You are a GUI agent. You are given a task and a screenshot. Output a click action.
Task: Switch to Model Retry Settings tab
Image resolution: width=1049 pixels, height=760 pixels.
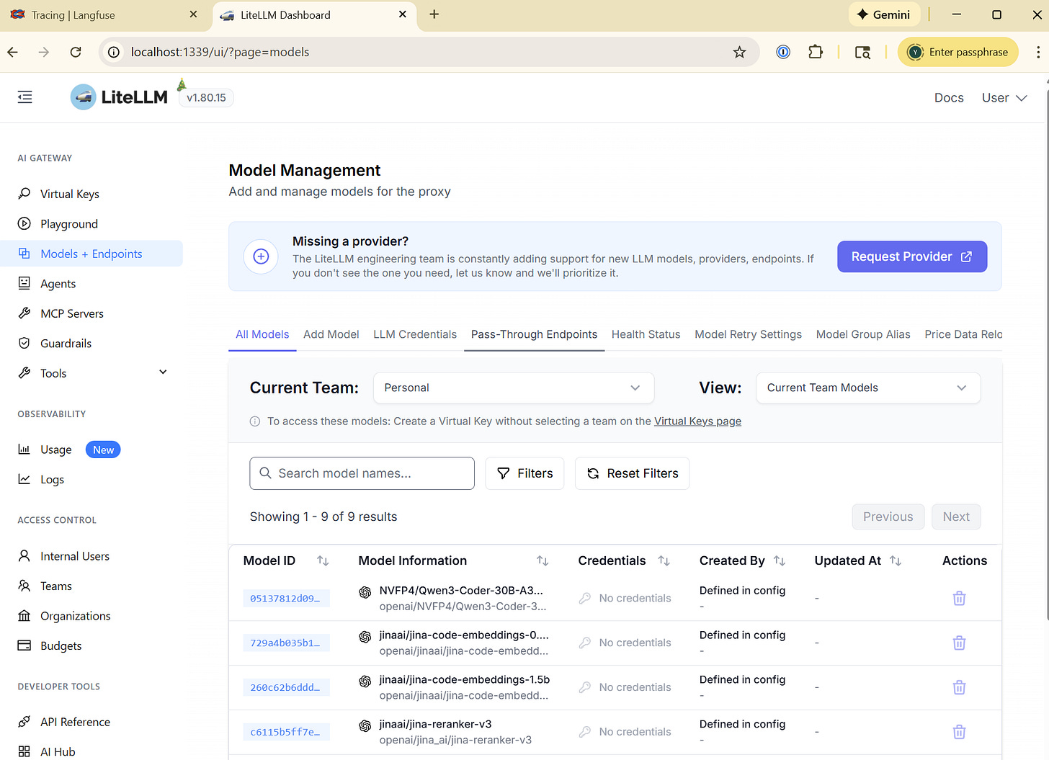748,334
